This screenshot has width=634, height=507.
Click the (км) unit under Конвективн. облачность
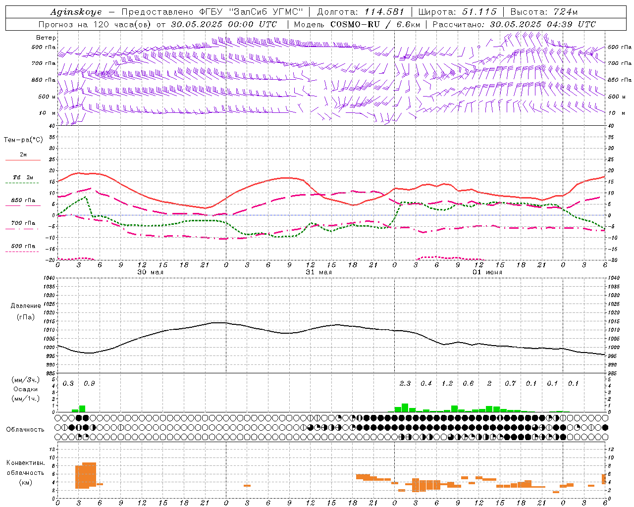[26, 483]
